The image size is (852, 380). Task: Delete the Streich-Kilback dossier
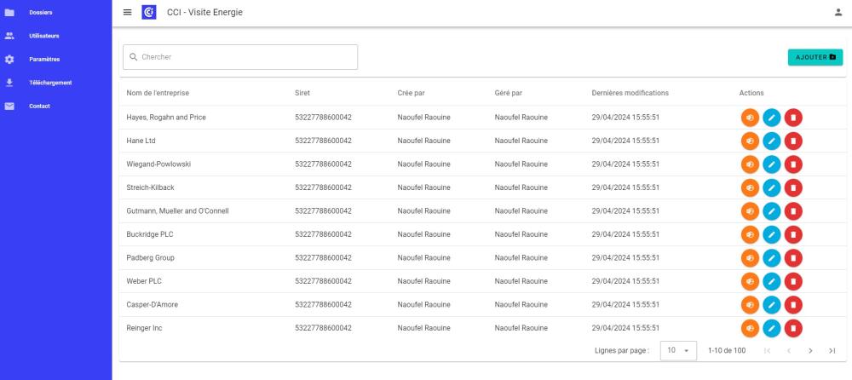click(792, 187)
